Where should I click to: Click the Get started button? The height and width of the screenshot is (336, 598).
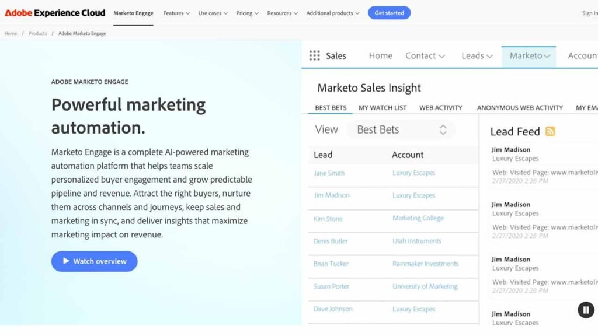click(x=389, y=13)
